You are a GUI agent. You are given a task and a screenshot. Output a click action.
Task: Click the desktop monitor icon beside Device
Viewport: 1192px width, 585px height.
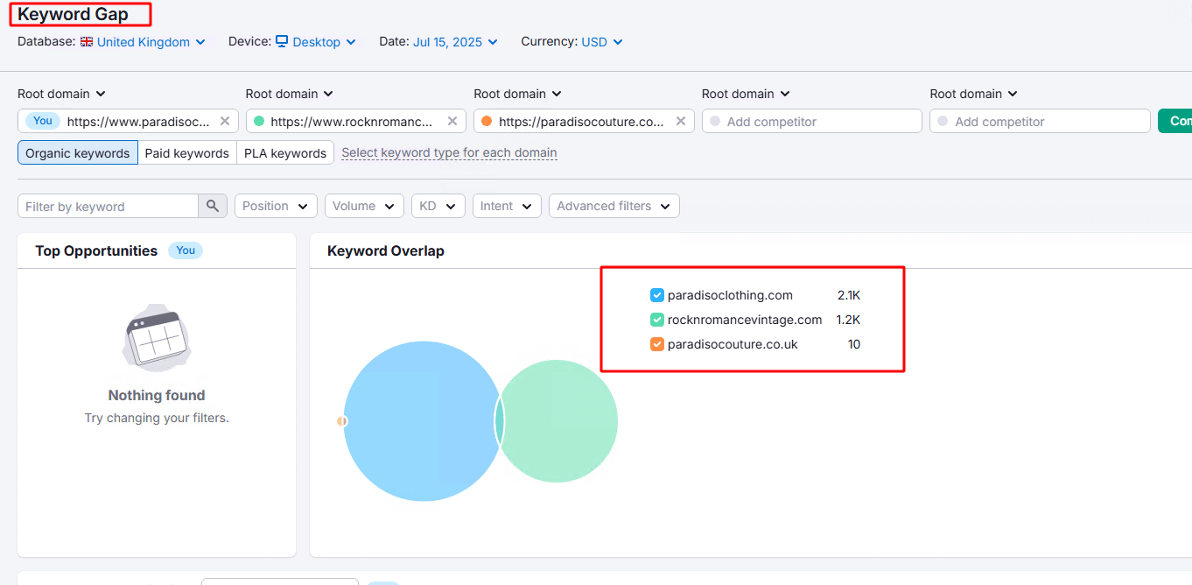click(x=282, y=41)
